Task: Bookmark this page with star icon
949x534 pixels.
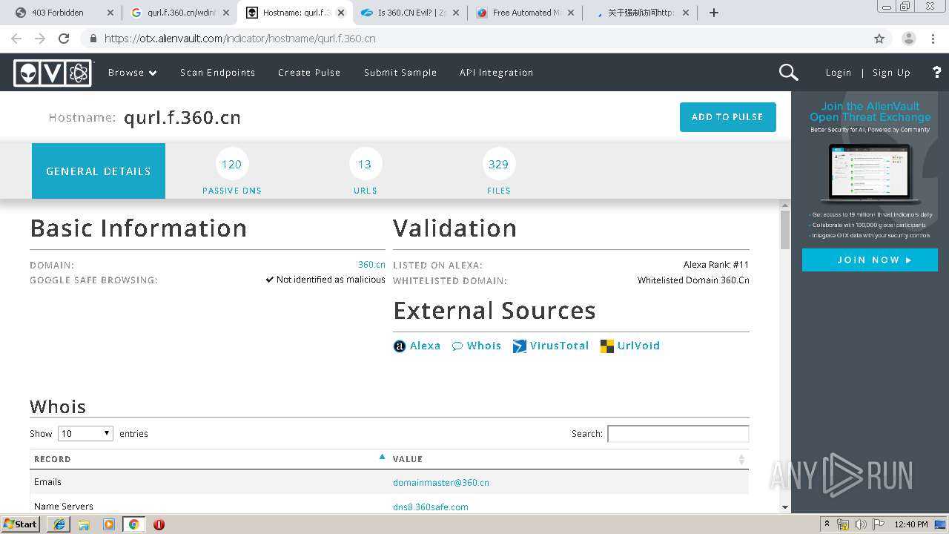Action: pyautogui.click(x=879, y=39)
